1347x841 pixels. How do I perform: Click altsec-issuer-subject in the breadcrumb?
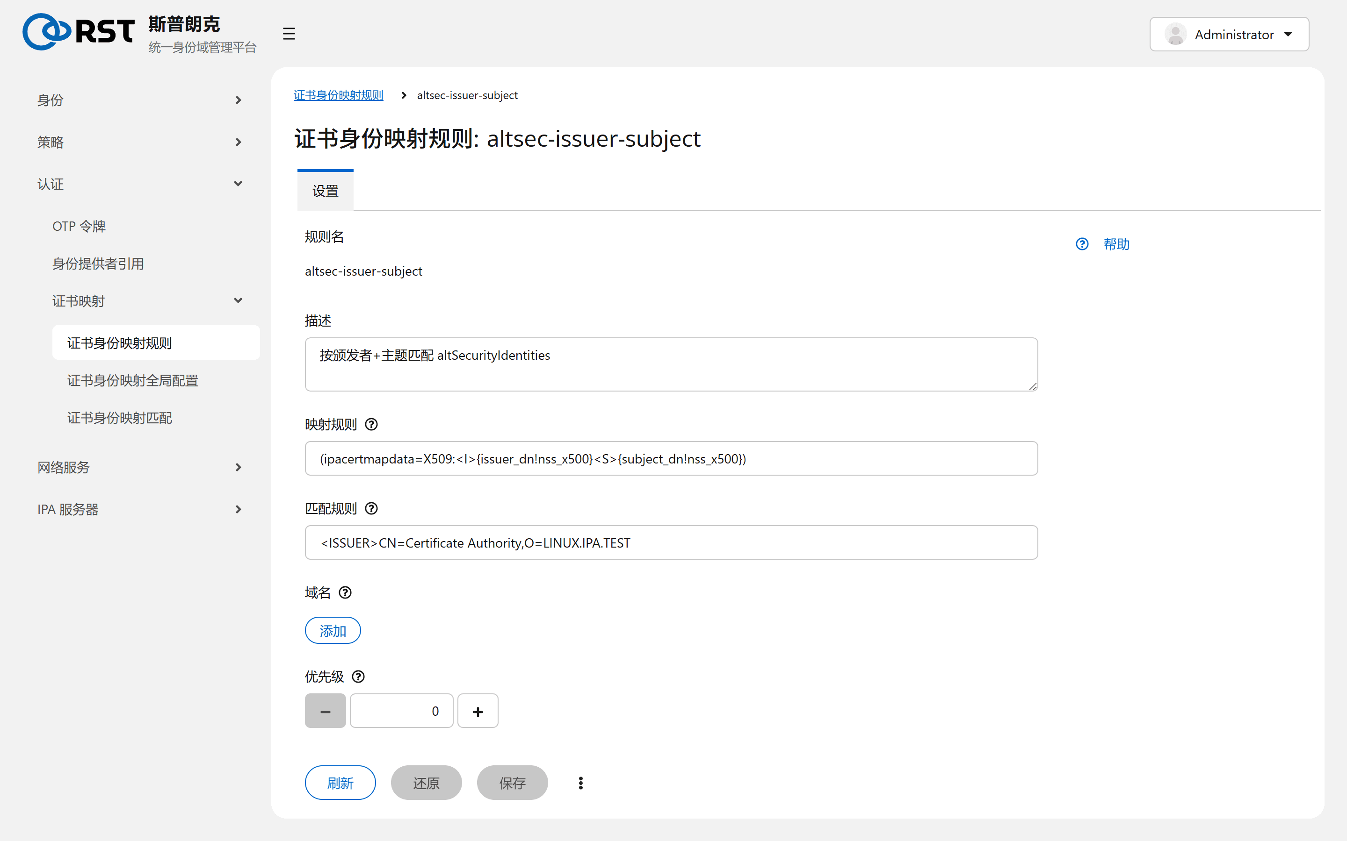click(x=467, y=95)
